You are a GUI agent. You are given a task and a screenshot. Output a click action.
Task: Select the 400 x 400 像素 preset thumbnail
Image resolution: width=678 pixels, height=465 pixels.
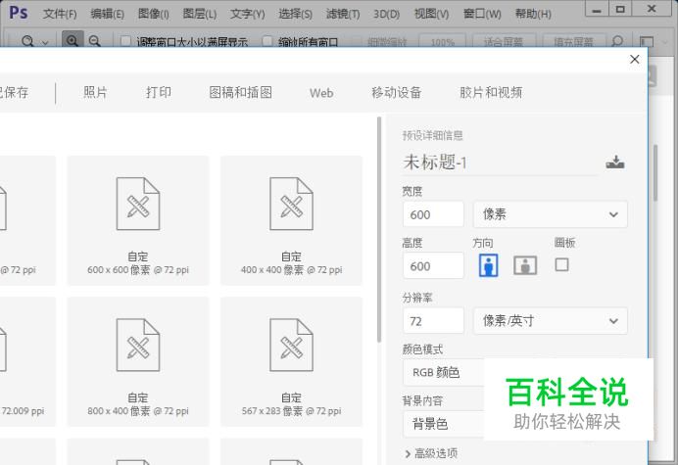click(x=291, y=220)
